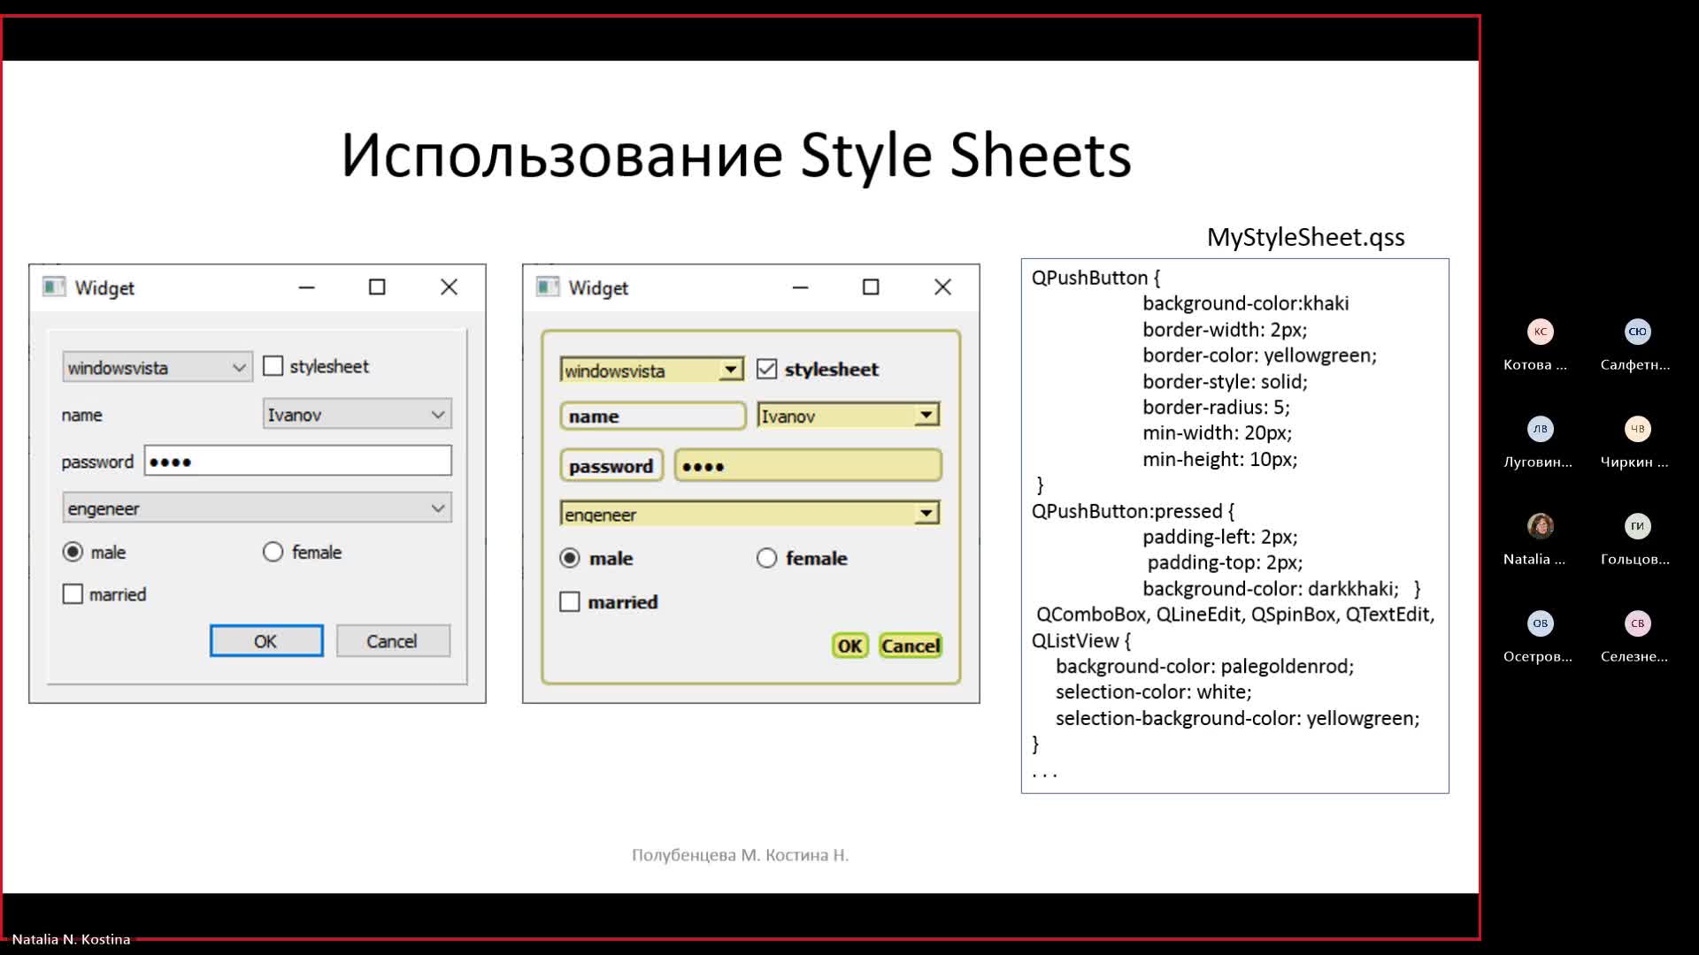
Task: Minimize the styled Widget window
Action: point(801,287)
